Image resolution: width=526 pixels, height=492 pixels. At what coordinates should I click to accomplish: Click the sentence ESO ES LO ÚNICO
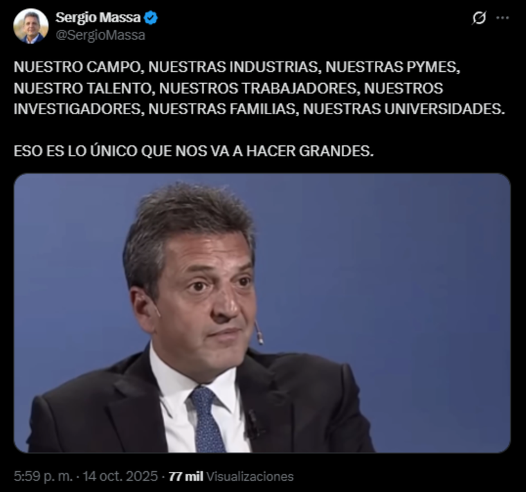[194, 151]
